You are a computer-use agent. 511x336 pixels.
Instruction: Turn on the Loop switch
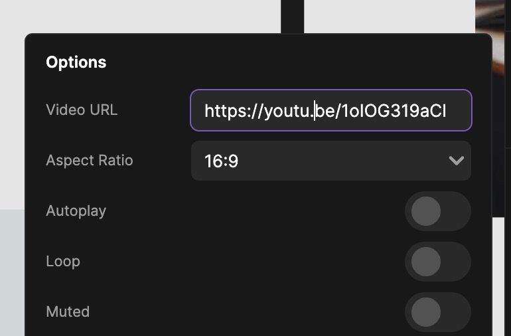(x=438, y=262)
